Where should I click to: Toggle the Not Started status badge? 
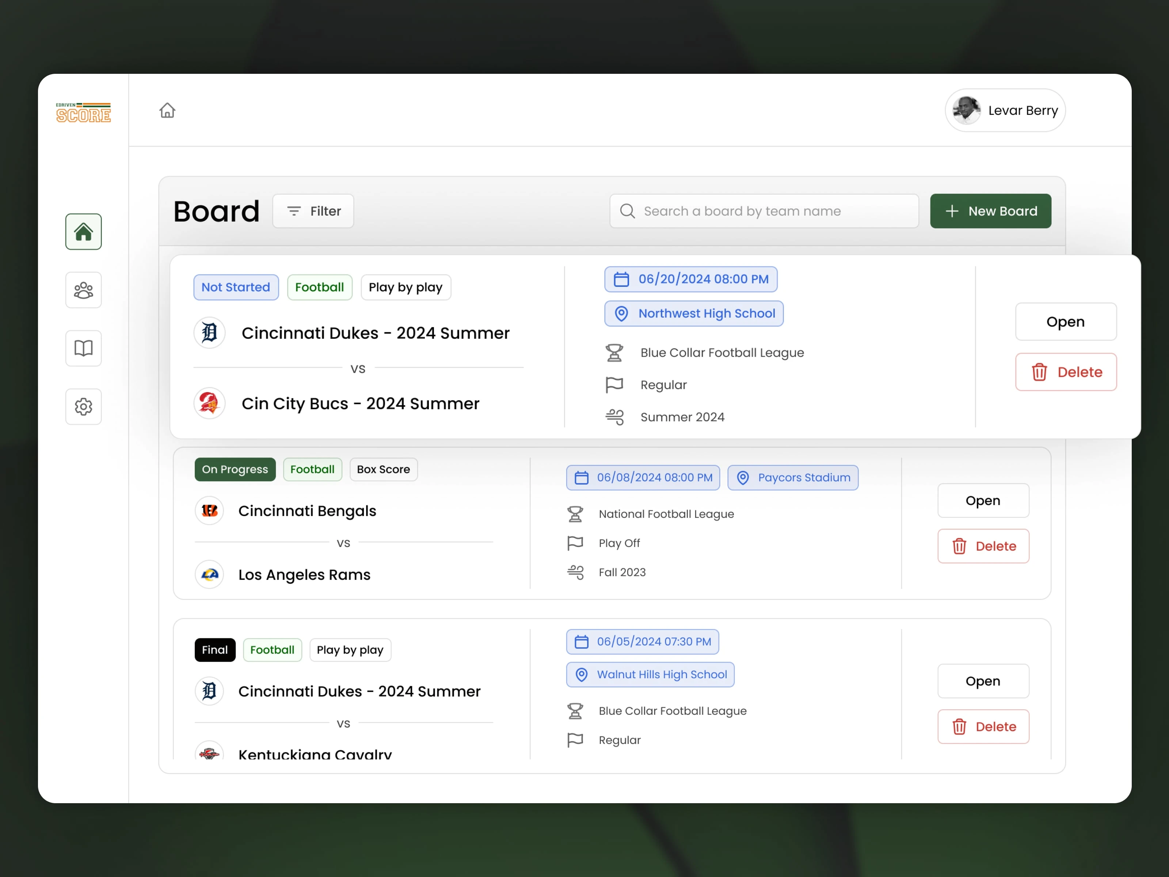pos(236,287)
